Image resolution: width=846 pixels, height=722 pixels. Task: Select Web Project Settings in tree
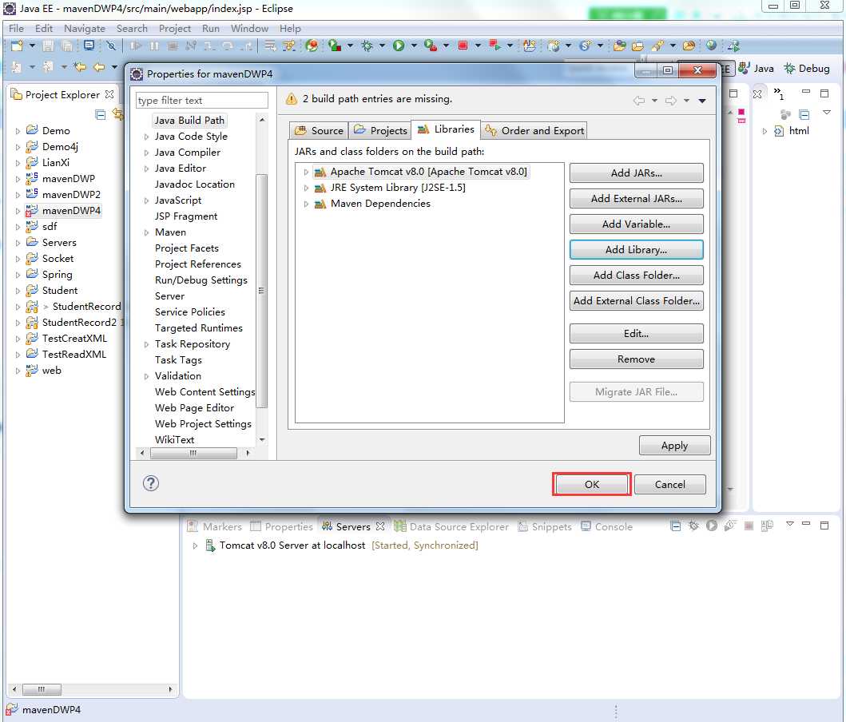(203, 424)
